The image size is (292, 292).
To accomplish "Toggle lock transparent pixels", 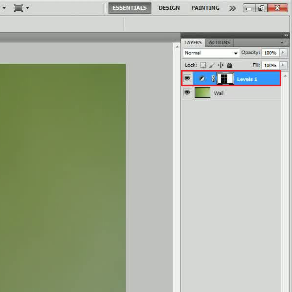I will point(203,65).
